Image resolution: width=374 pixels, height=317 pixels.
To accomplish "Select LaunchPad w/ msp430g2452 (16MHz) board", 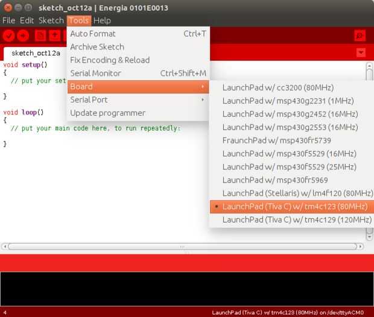I will click(292, 114).
